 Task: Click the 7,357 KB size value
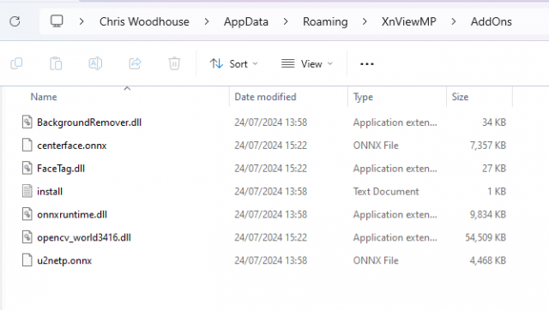tap(488, 146)
